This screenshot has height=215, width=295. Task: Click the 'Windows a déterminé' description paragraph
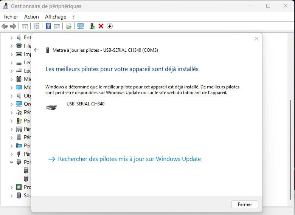pyautogui.click(x=142, y=90)
